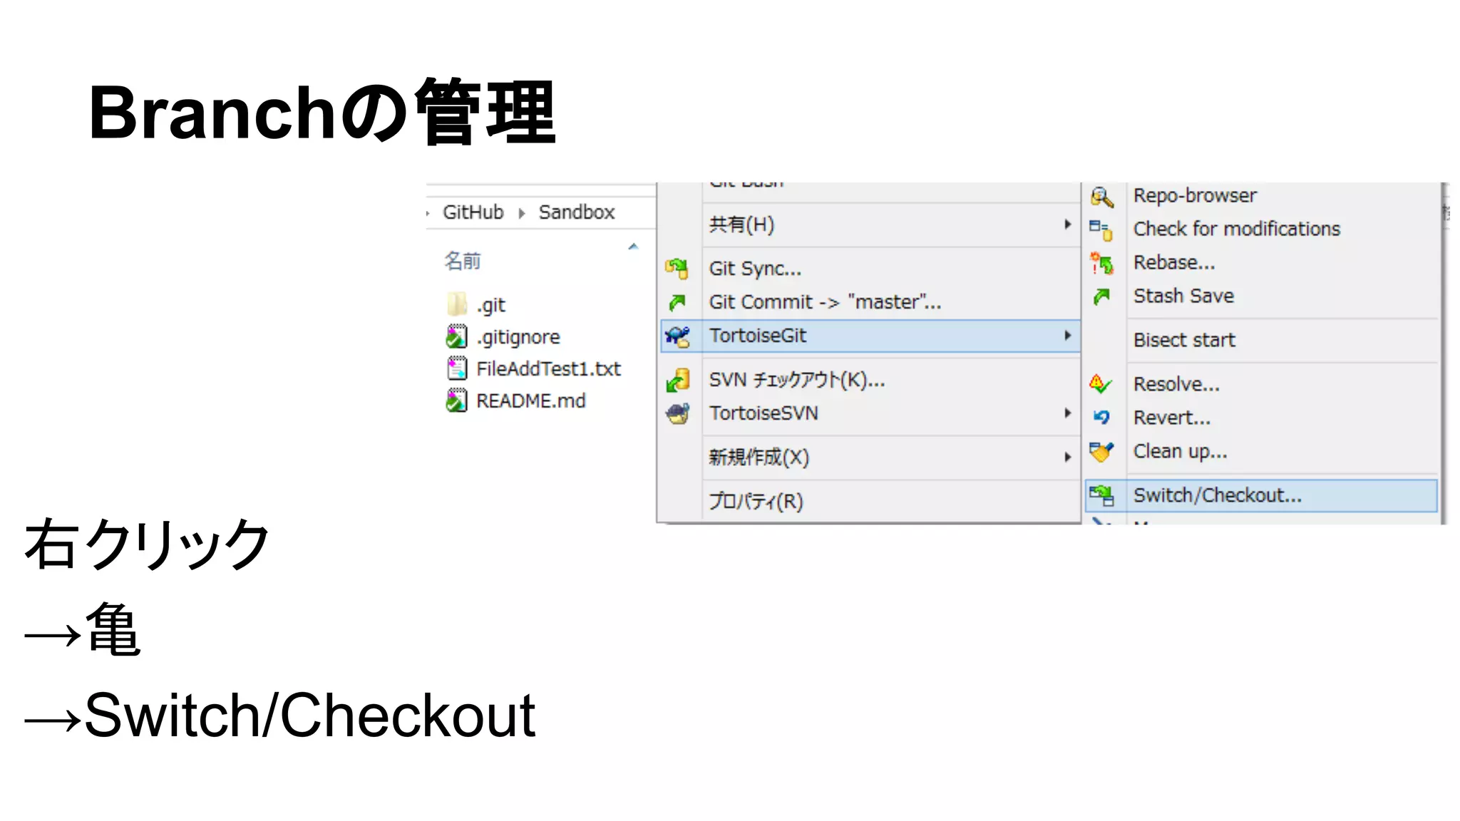This screenshot has height=821, width=1460.
Task: Select Clean up... in the submenu
Action: tap(1261, 452)
